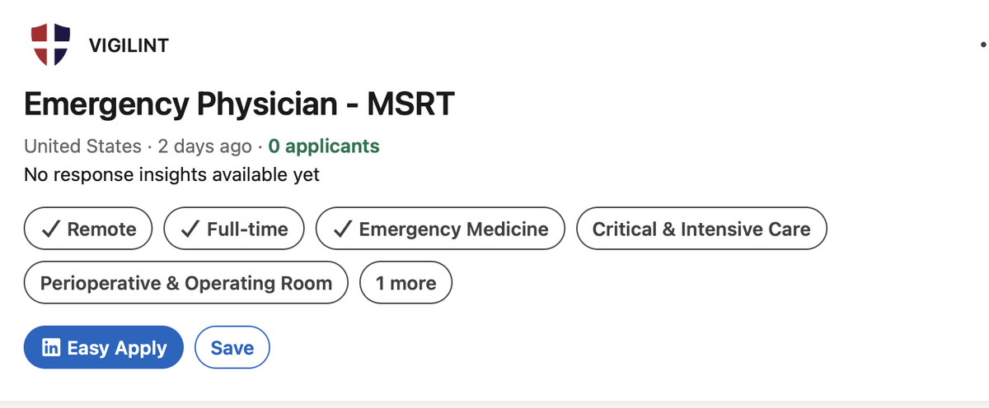Toggle the Full-time filter chip
Viewport: 989px width, 408px height.
[x=234, y=229]
